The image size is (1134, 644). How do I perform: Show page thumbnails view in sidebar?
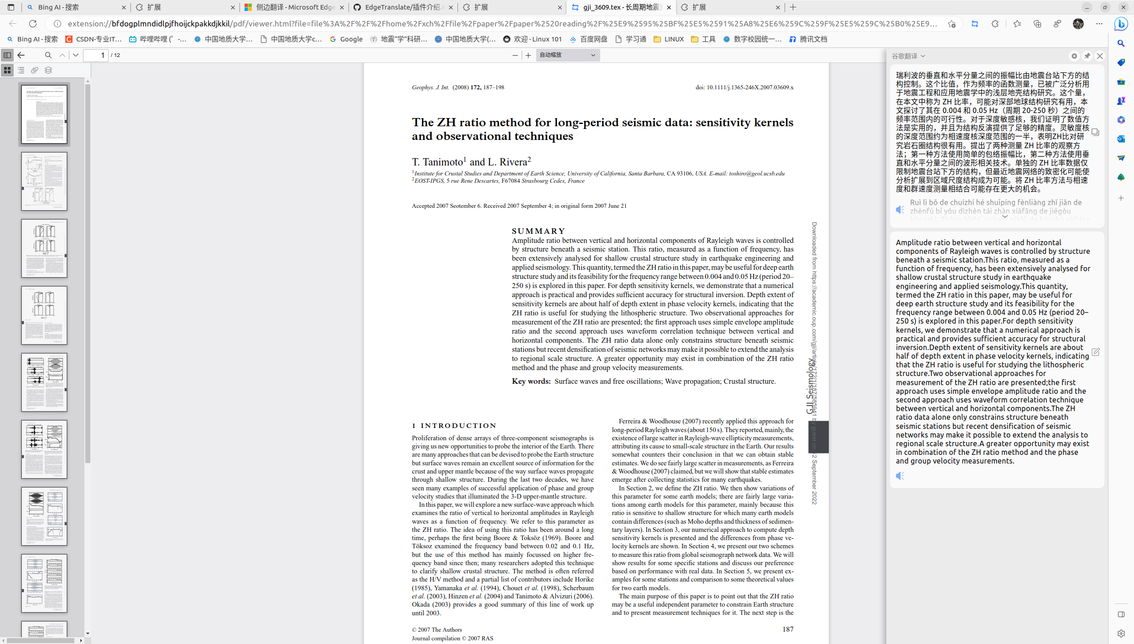point(7,70)
